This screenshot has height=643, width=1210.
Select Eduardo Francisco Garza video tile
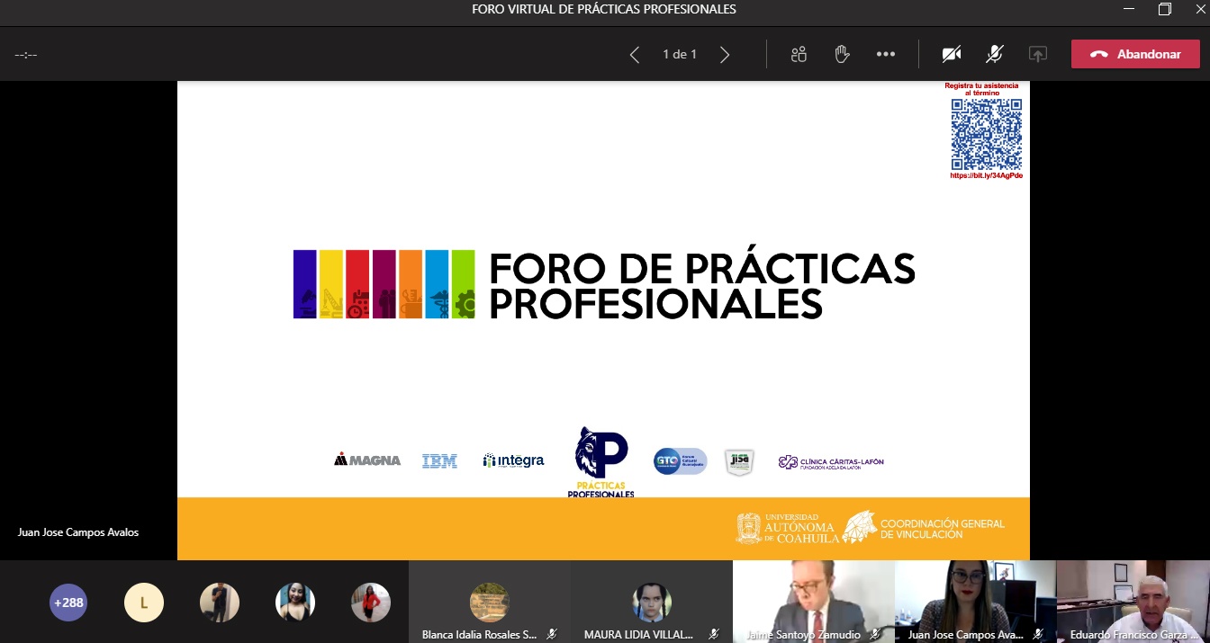click(1133, 601)
